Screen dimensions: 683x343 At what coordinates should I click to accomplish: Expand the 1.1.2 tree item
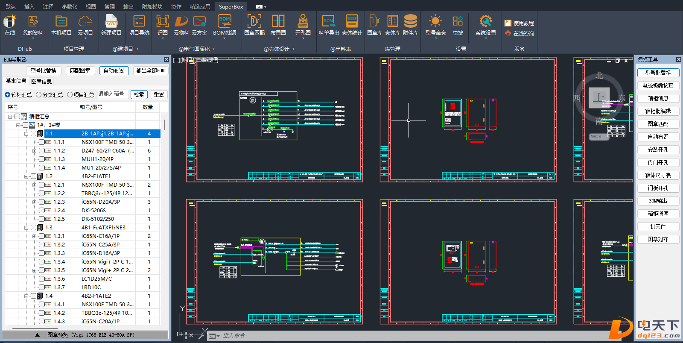(x=35, y=151)
